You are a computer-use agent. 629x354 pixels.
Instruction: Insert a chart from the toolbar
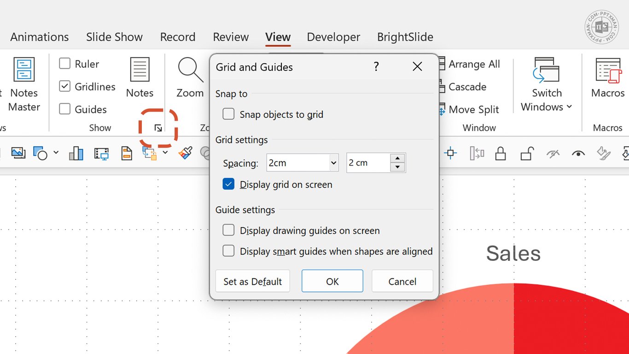tap(76, 153)
